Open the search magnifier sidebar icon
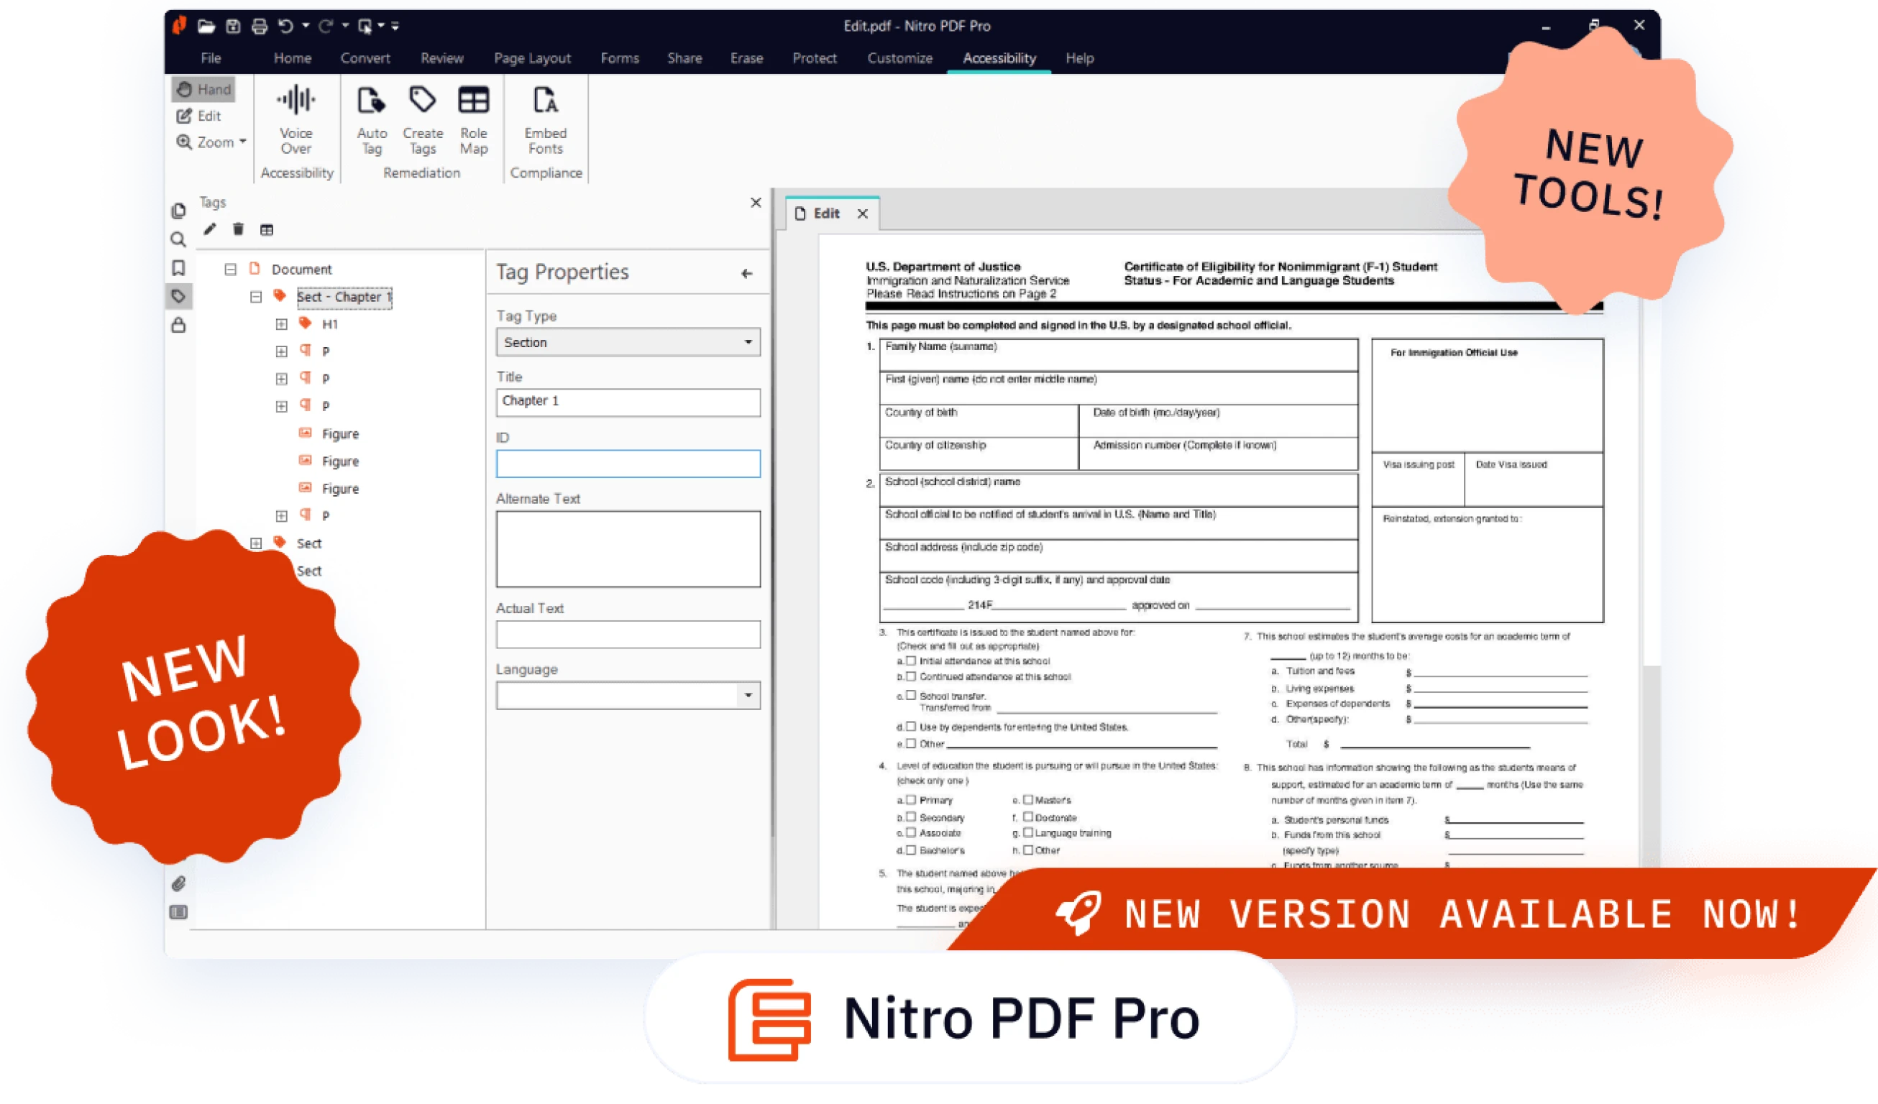Image resolution: width=1878 pixels, height=1104 pixels. [178, 240]
